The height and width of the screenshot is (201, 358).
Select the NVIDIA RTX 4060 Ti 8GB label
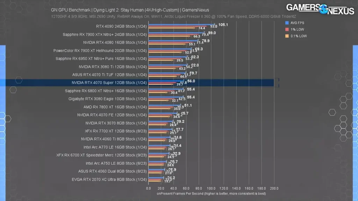pyautogui.click(x=114, y=139)
